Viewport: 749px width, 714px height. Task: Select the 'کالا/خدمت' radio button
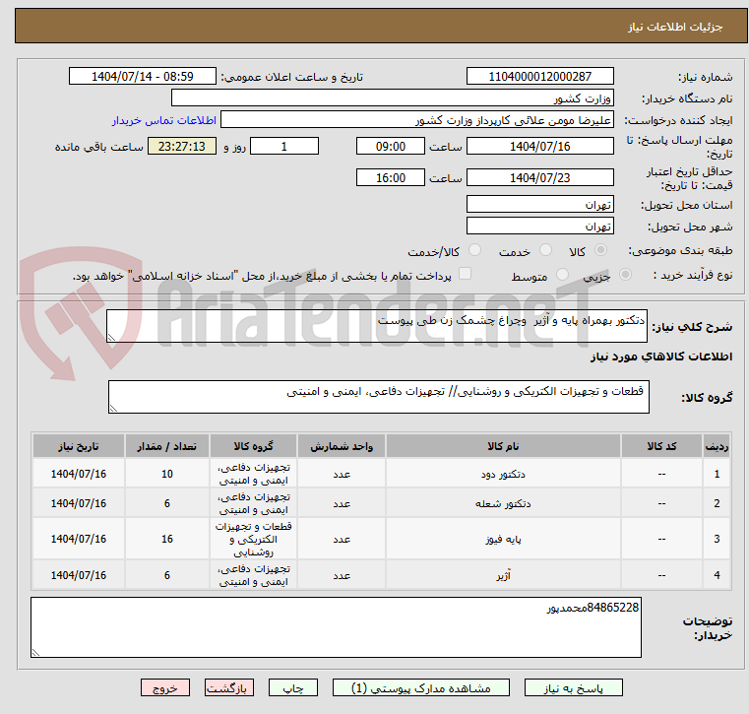tap(474, 250)
